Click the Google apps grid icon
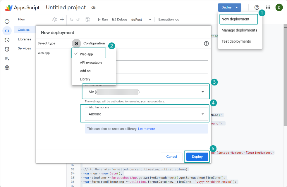 coord(268,8)
